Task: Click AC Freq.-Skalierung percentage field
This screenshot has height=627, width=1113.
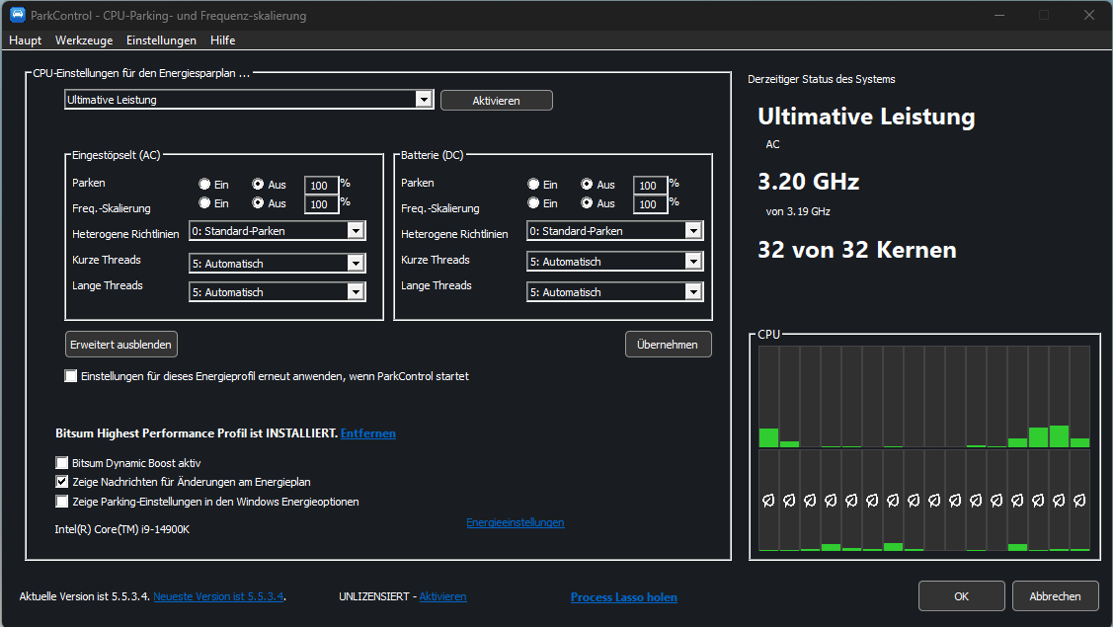Action: (x=321, y=204)
